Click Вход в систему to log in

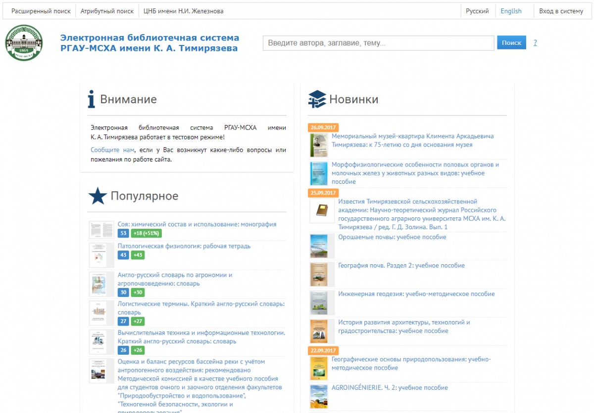[561, 11]
